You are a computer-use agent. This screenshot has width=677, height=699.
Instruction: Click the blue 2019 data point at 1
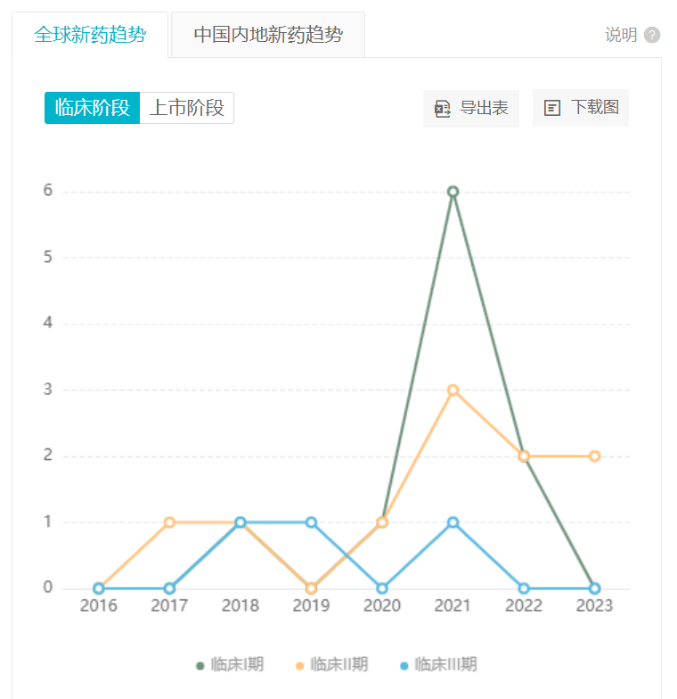(x=312, y=522)
